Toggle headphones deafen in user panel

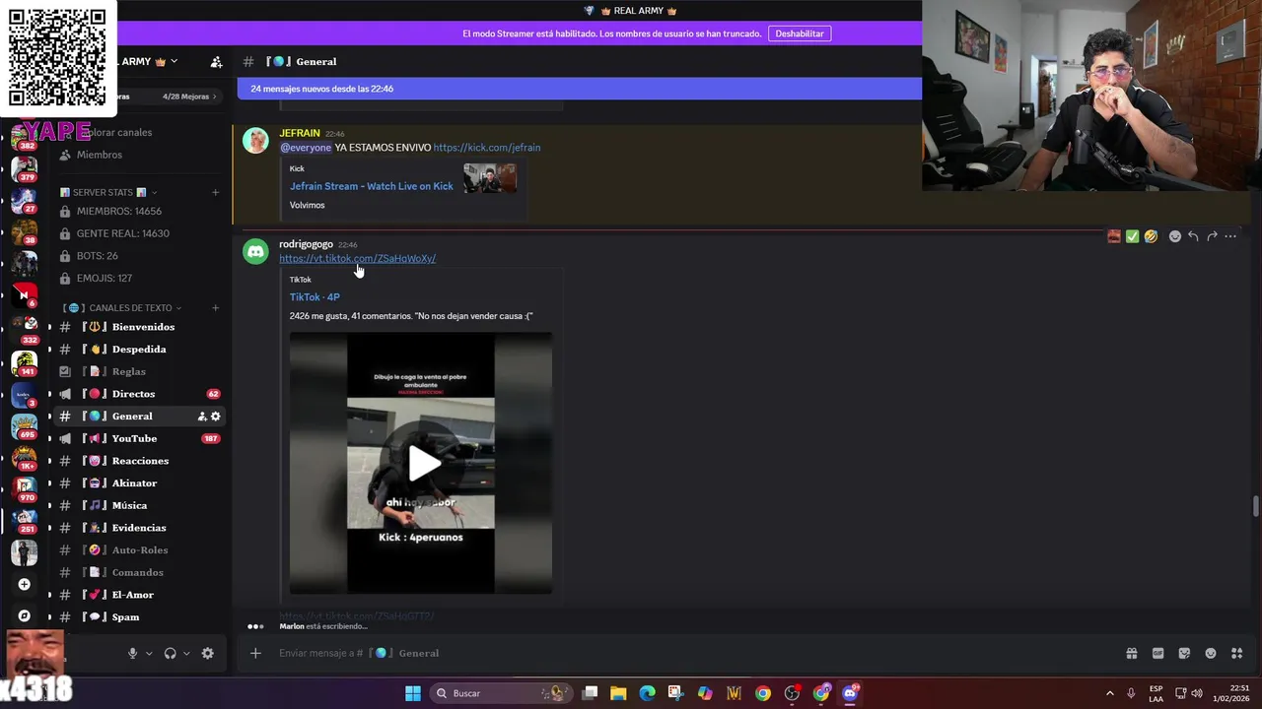(x=170, y=653)
